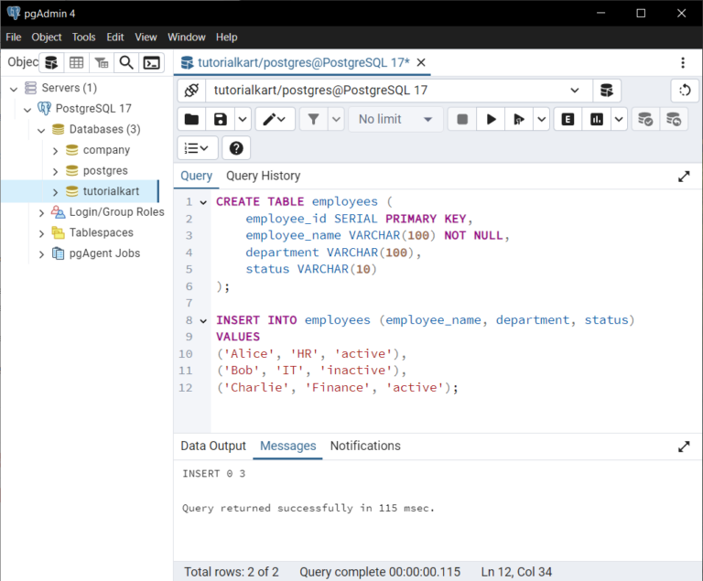The height and width of the screenshot is (581, 703).
Task: Execute the query with the play button
Action: [491, 119]
